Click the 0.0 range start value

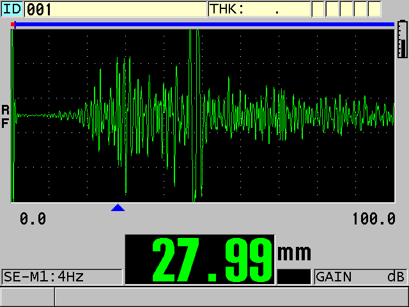pos(33,219)
